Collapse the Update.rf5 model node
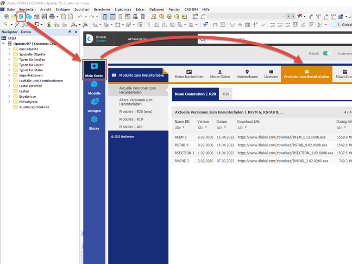This screenshot has height=264, width=352. tap(3, 44)
